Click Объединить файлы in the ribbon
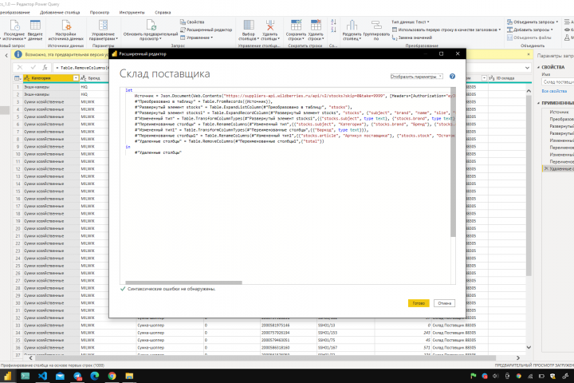The height and width of the screenshot is (383, 574). 529,38
